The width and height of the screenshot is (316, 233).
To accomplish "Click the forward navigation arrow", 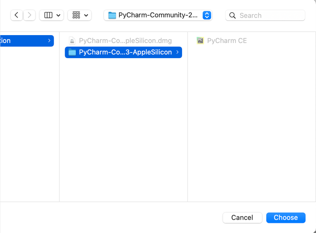I will (x=29, y=15).
